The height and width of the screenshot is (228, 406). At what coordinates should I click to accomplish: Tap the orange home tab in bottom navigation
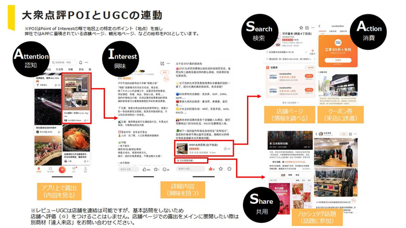click(39, 170)
